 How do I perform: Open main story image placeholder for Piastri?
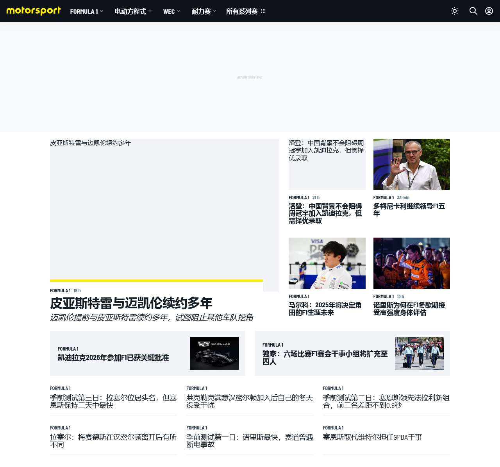point(164,215)
